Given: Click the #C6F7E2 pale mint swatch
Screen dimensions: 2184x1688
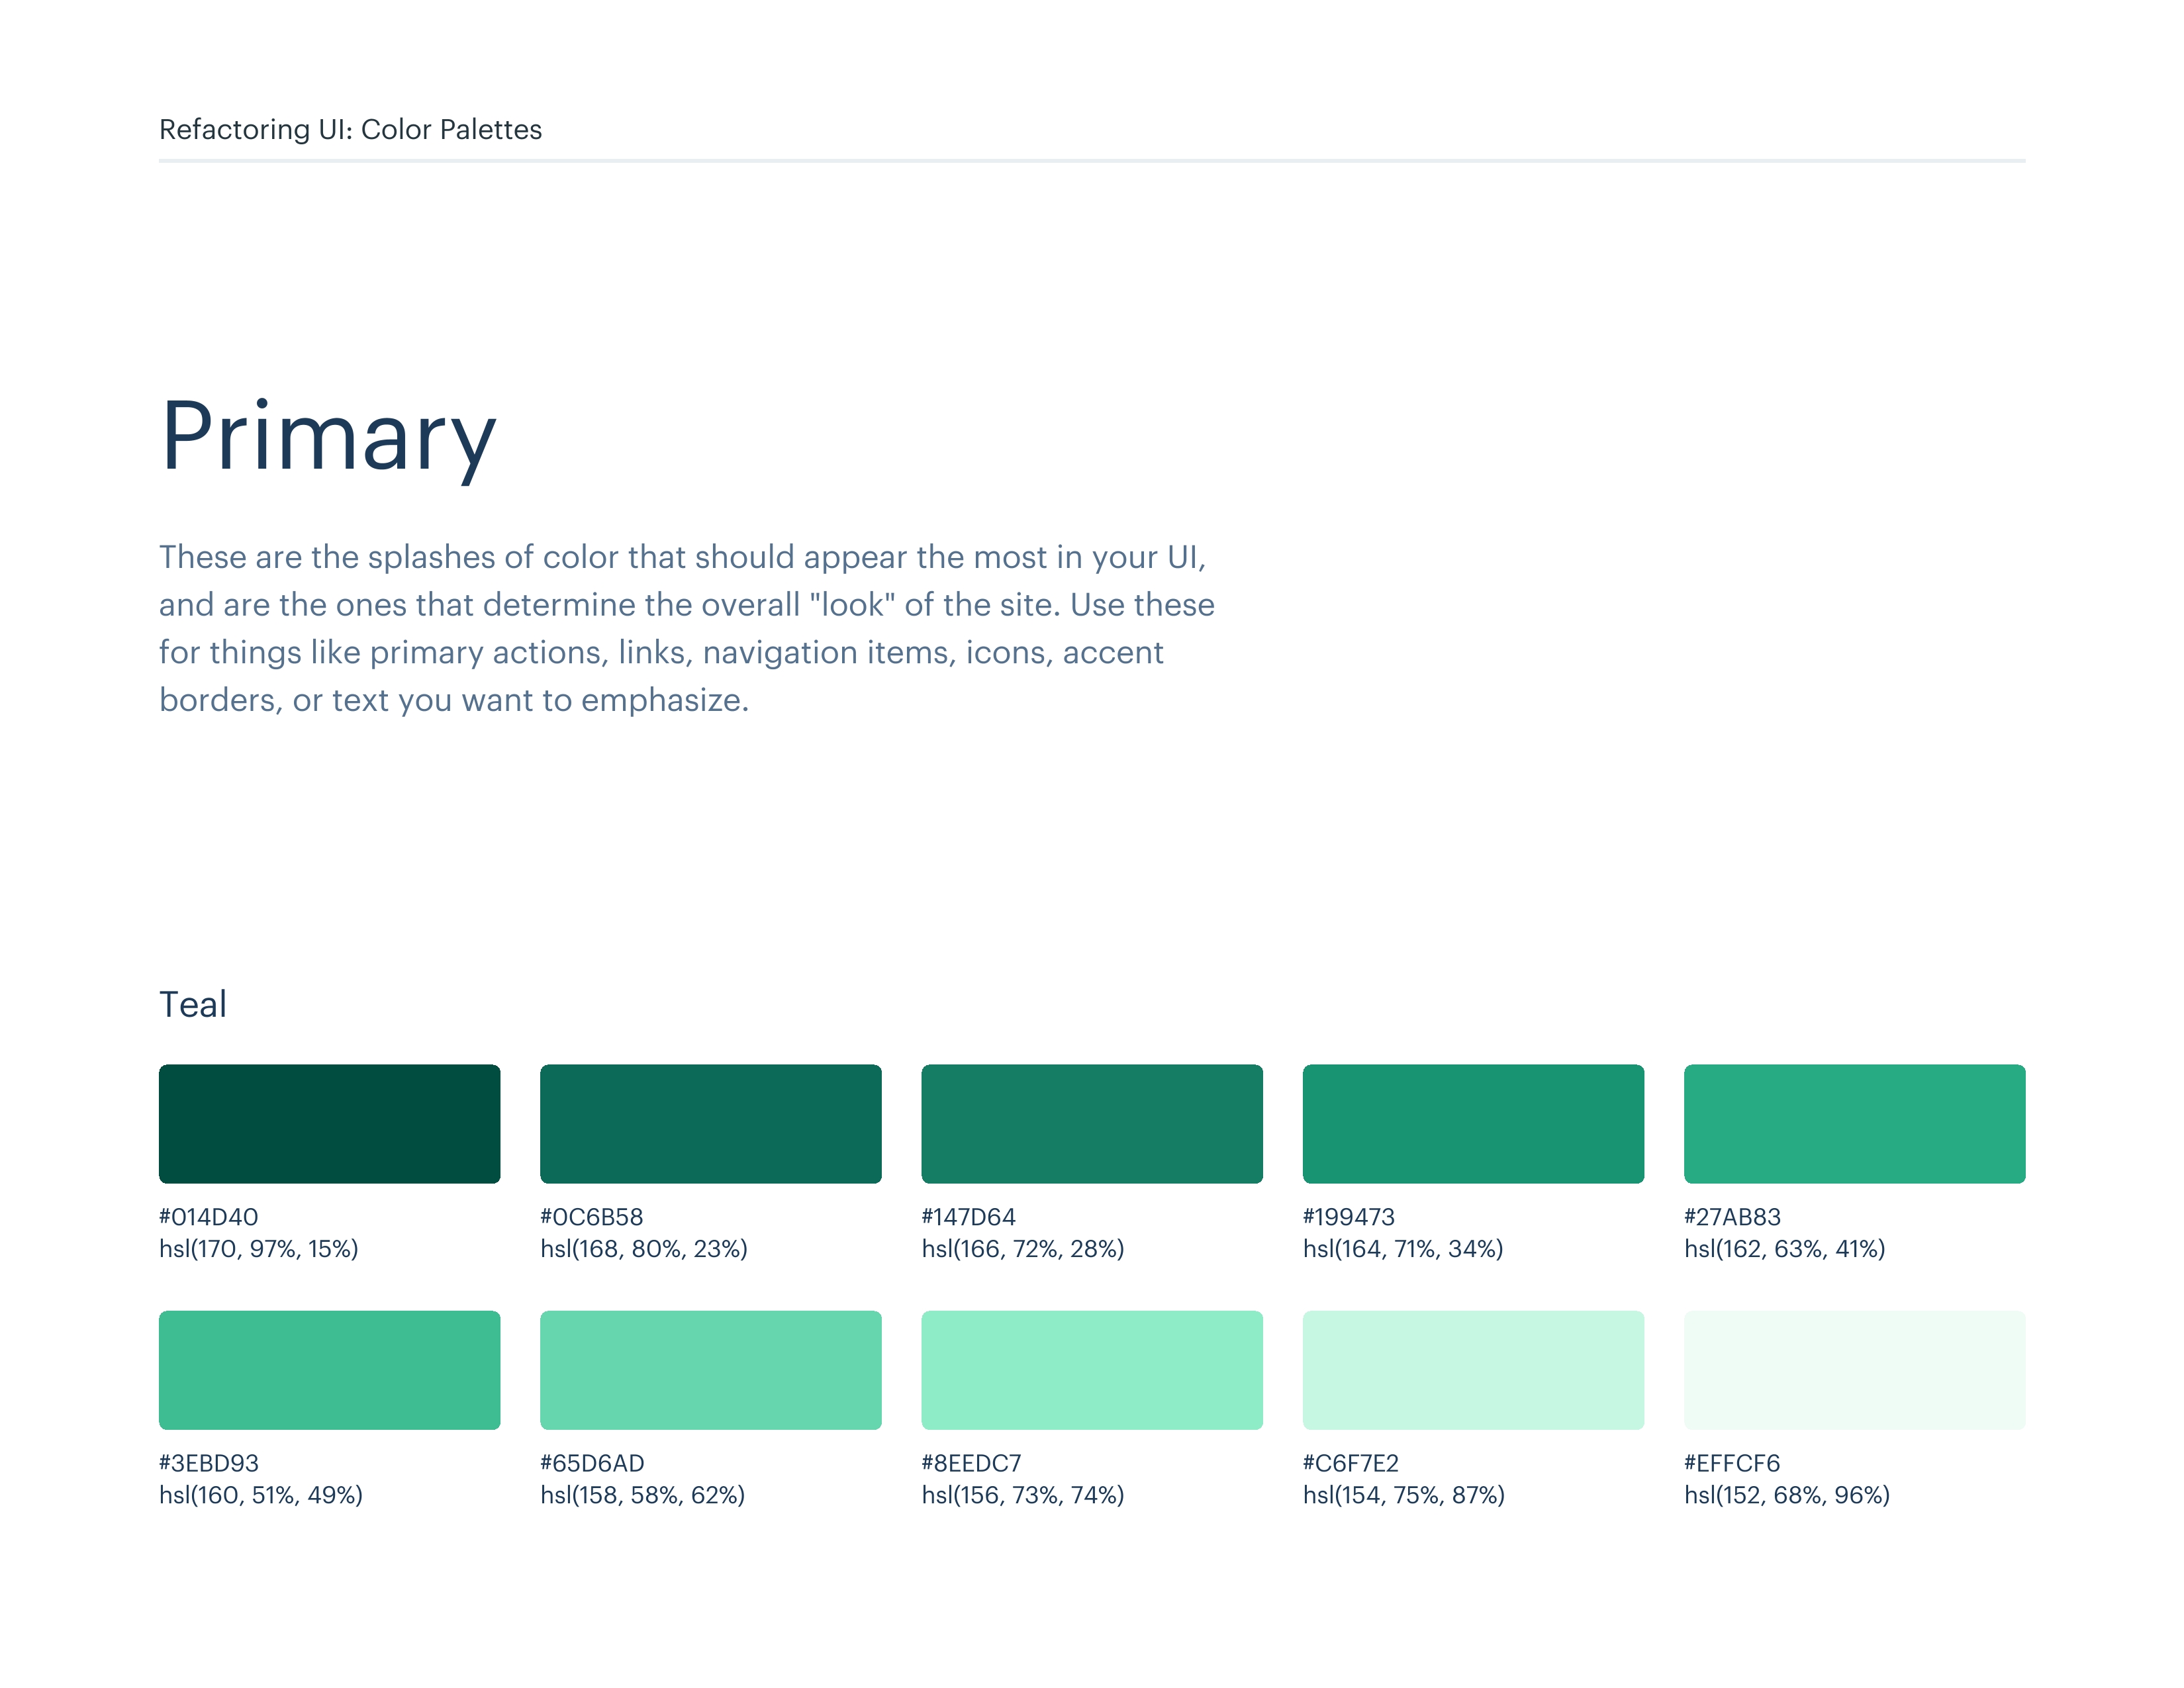Looking at the screenshot, I should 1472,1369.
